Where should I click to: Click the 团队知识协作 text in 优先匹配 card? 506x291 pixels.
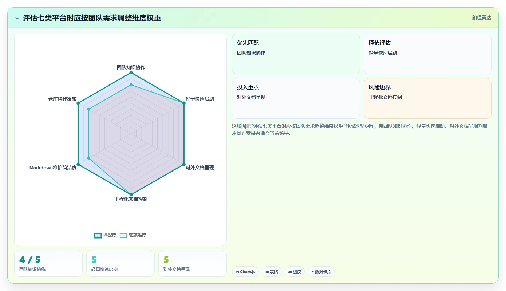tap(251, 53)
